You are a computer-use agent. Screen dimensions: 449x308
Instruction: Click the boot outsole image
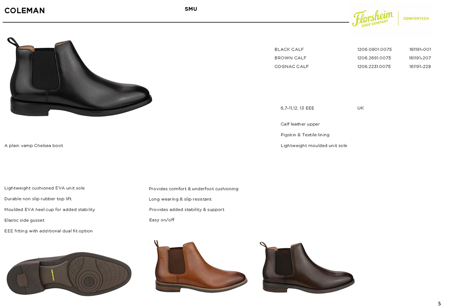point(69,274)
